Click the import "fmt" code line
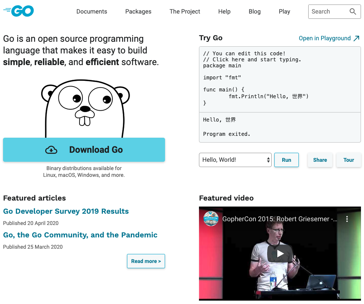364x304 pixels. click(x=222, y=78)
